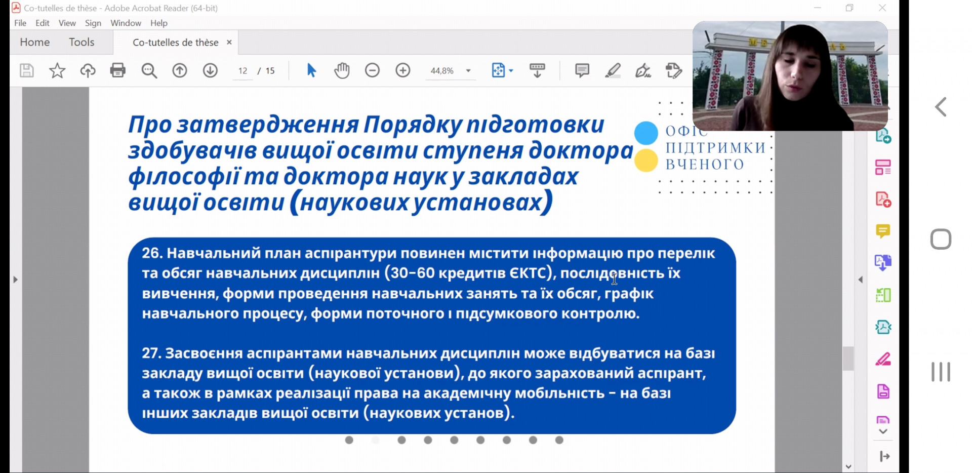
Task: Go to next page with down arrow
Action: click(x=210, y=70)
